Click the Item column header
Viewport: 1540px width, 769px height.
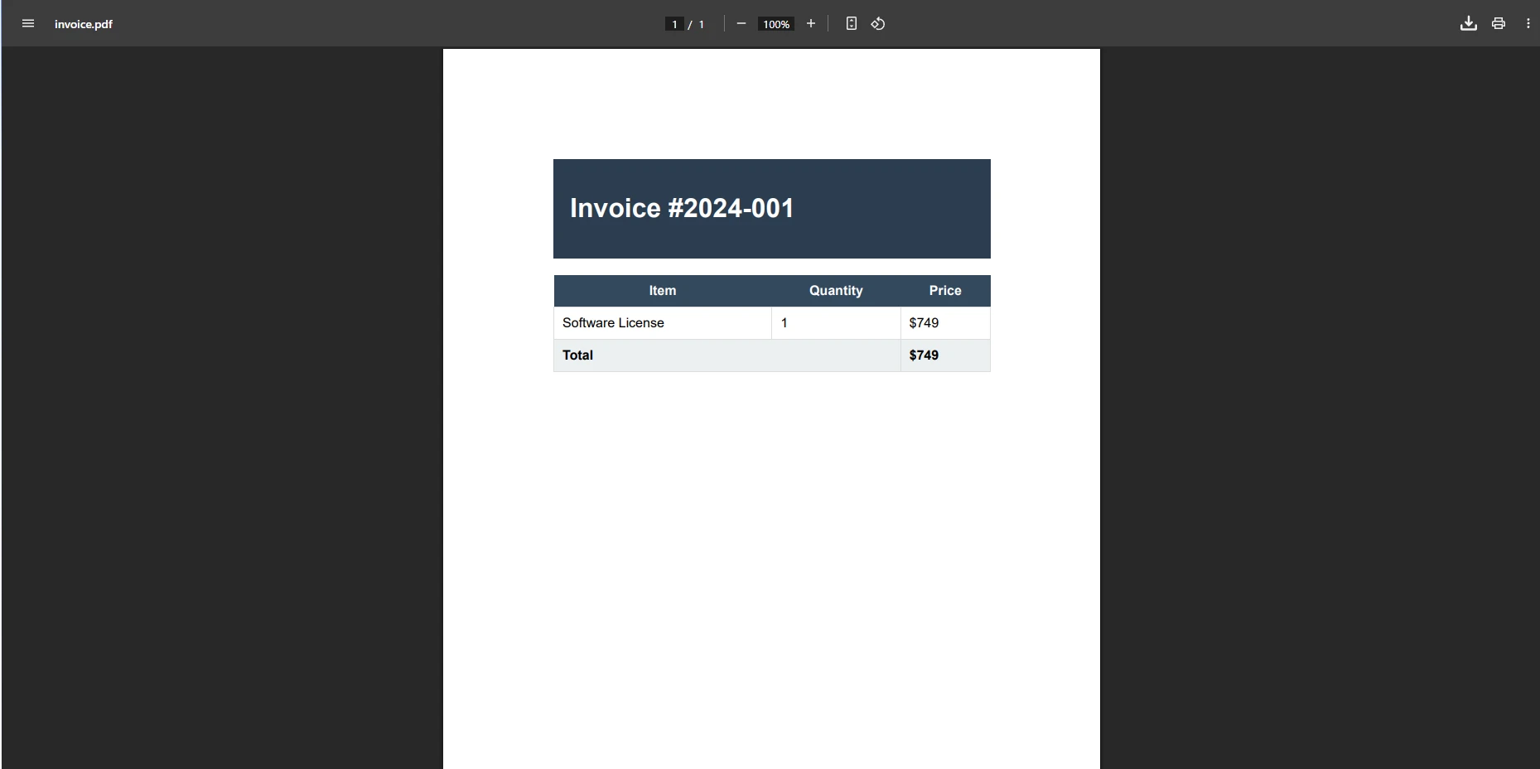coord(662,291)
